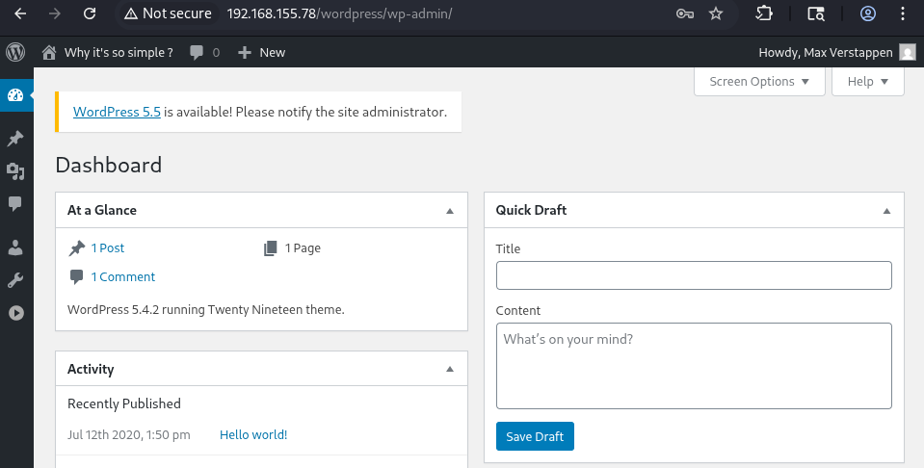Collapse the Quick Draft panel

tap(886, 211)
